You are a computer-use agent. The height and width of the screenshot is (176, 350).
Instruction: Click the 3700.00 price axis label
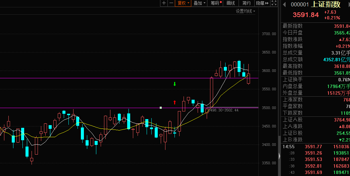tap(269, 34)
